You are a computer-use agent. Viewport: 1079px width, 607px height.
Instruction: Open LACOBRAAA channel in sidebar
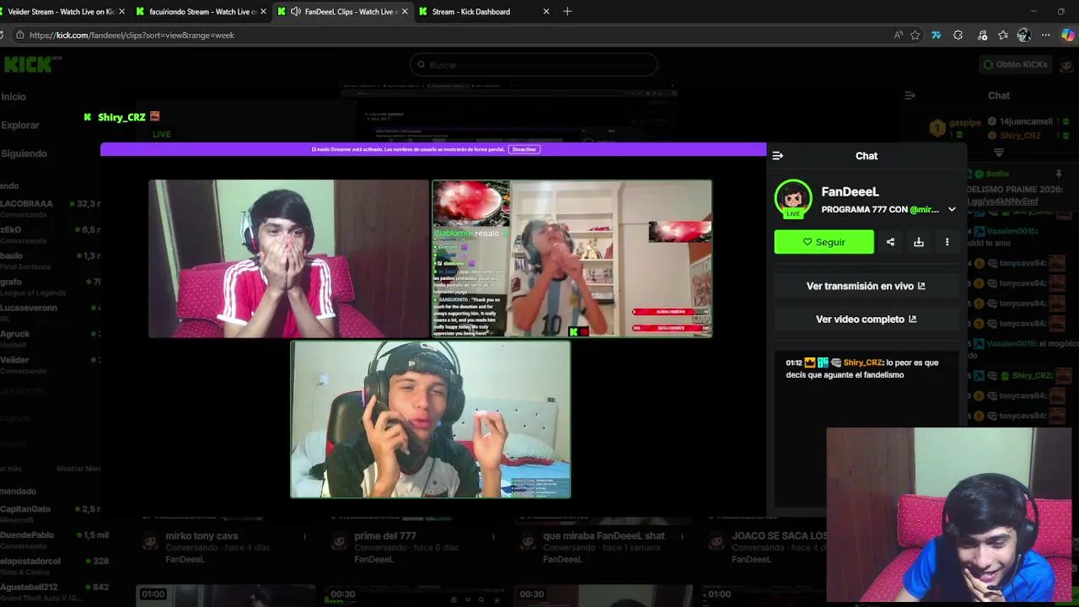coord(50,208)
